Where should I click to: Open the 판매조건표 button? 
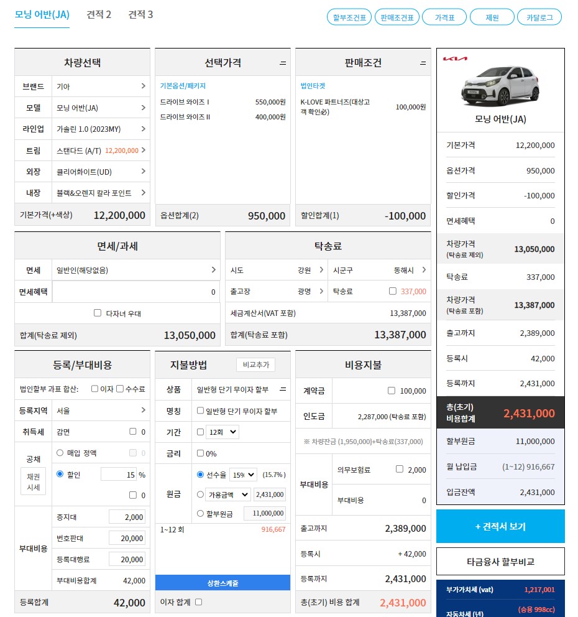pos(397,17)
